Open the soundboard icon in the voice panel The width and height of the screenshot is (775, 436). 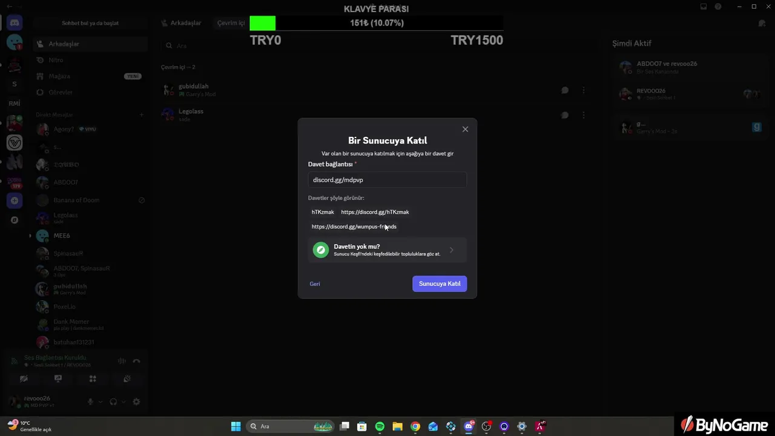[x=127, y=378]
